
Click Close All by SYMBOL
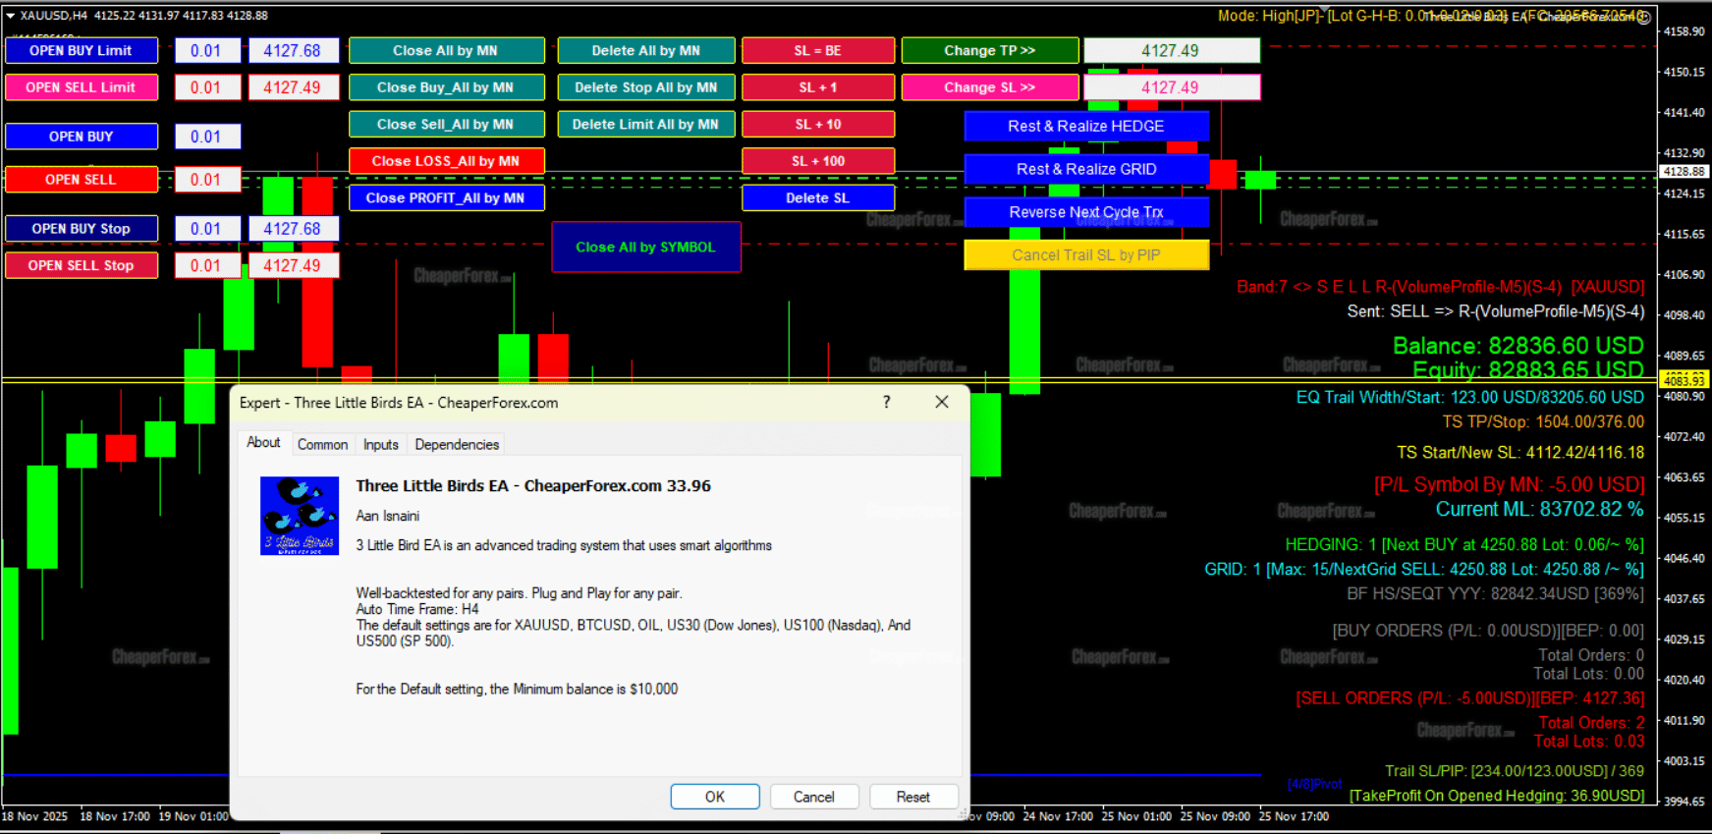645,248
